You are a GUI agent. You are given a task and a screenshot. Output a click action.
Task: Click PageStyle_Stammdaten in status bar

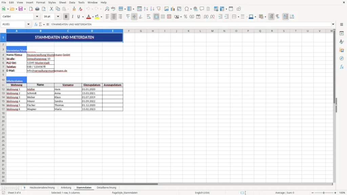pyautogui.click(x=125, y=193)
